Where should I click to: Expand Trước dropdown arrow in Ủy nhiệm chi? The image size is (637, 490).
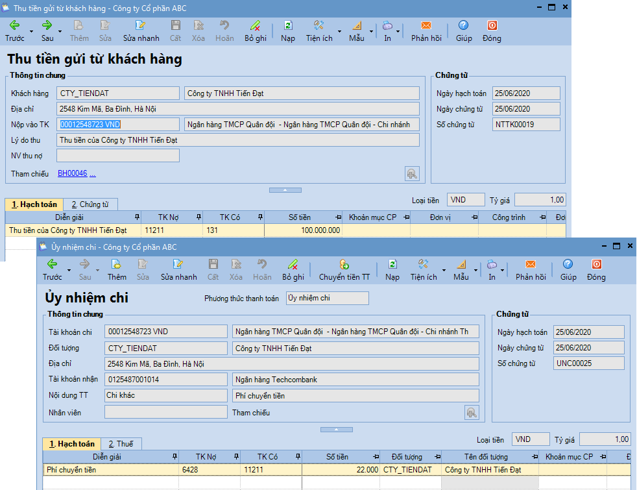[x=69, y=271]
